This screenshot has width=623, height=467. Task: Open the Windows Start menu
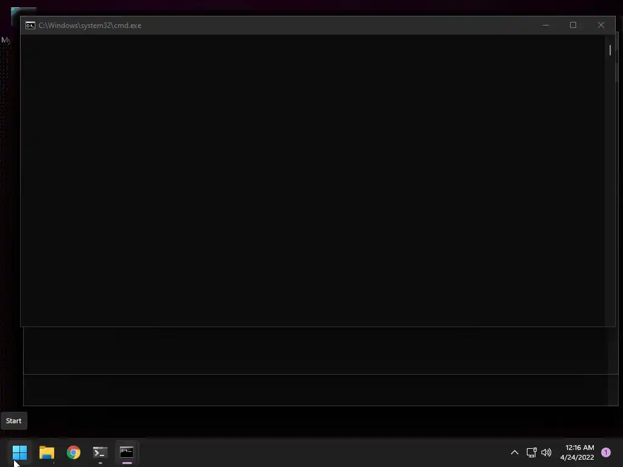[x=19, y=452]
